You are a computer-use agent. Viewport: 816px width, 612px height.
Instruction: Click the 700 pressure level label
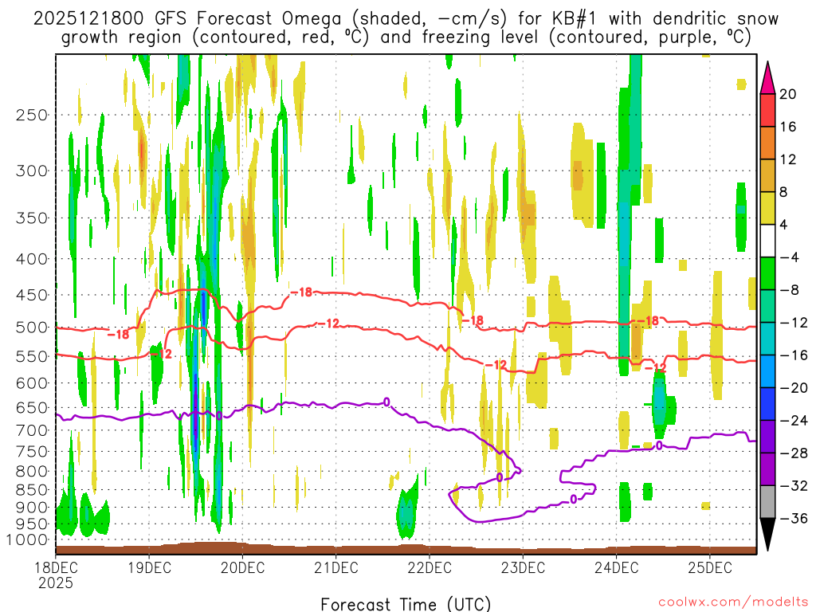pos(32,430)
